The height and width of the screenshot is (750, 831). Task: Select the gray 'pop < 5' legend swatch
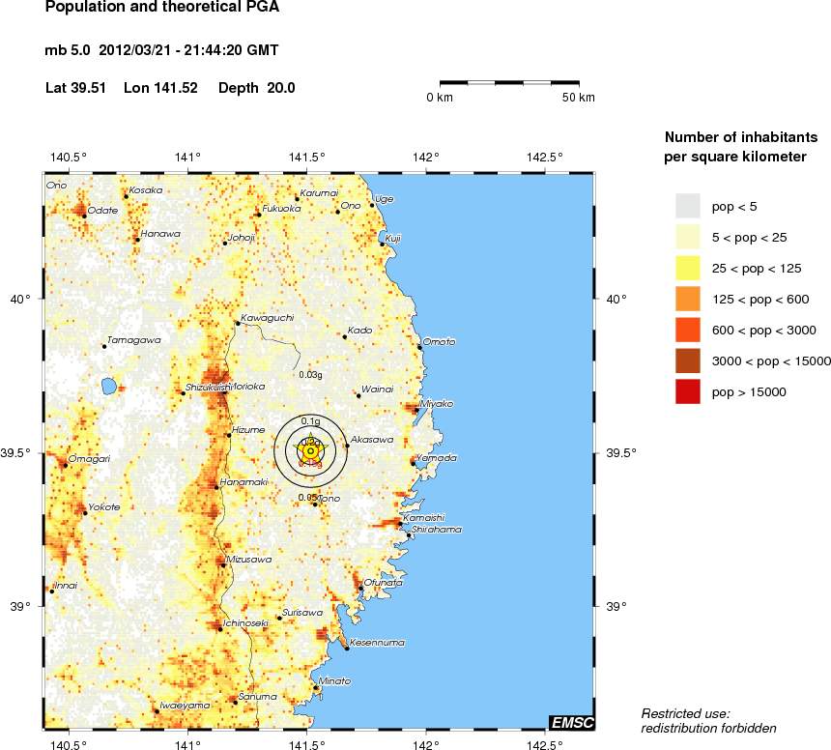pyautogui.click(x=687, y=206)
